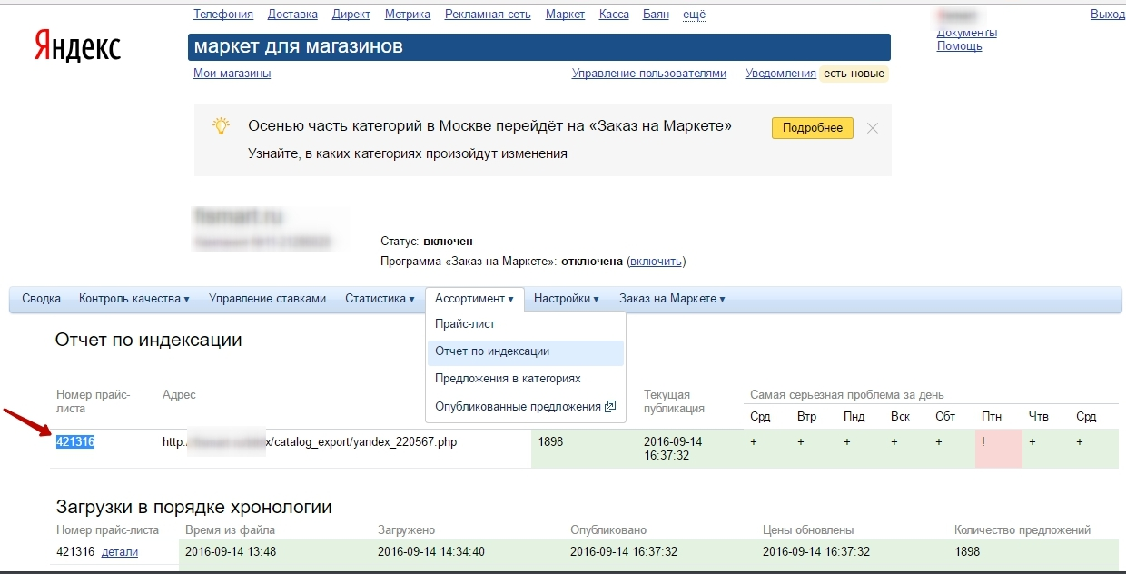Click the lightbulb icon in the banner

pos(221,126)
